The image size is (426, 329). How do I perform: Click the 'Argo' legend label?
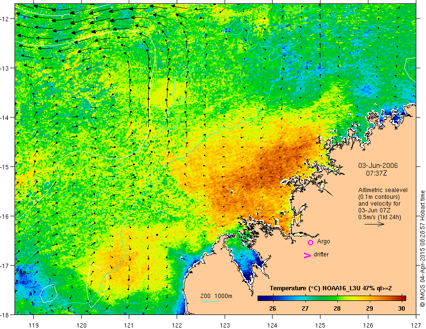tap(323, 241)
